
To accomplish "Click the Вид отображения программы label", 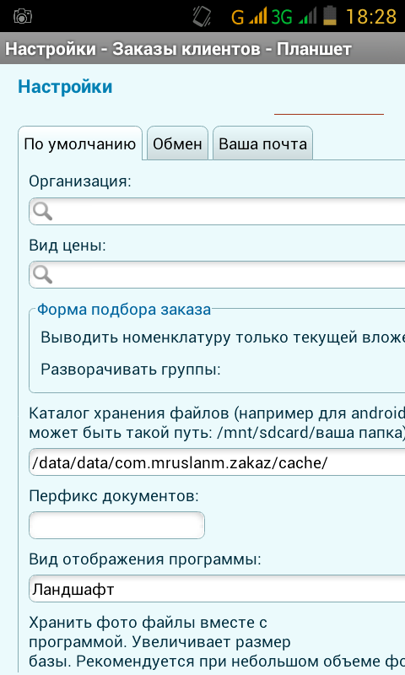I will pos(145,559).
